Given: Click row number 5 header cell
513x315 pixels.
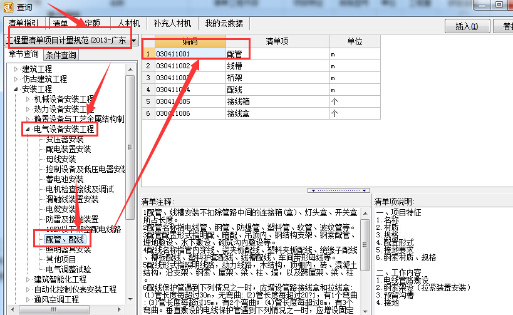Looking at the screenshot, I should tap(148, 101).
